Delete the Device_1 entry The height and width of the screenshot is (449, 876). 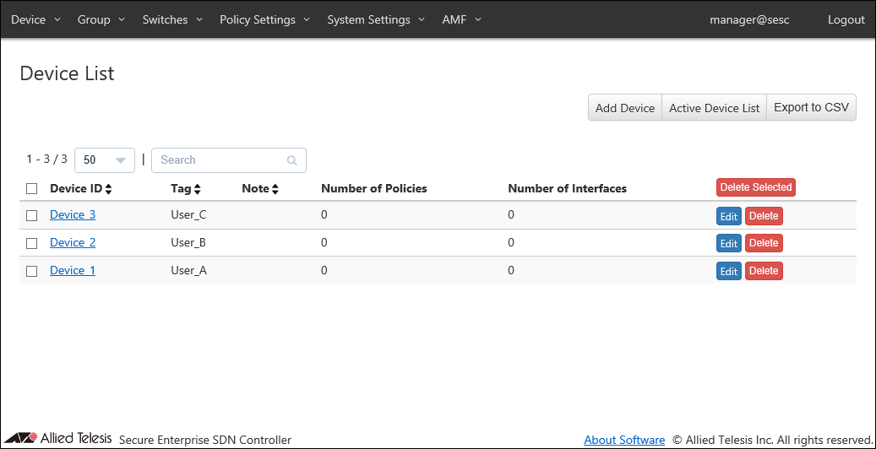click(x=764, y=271)
